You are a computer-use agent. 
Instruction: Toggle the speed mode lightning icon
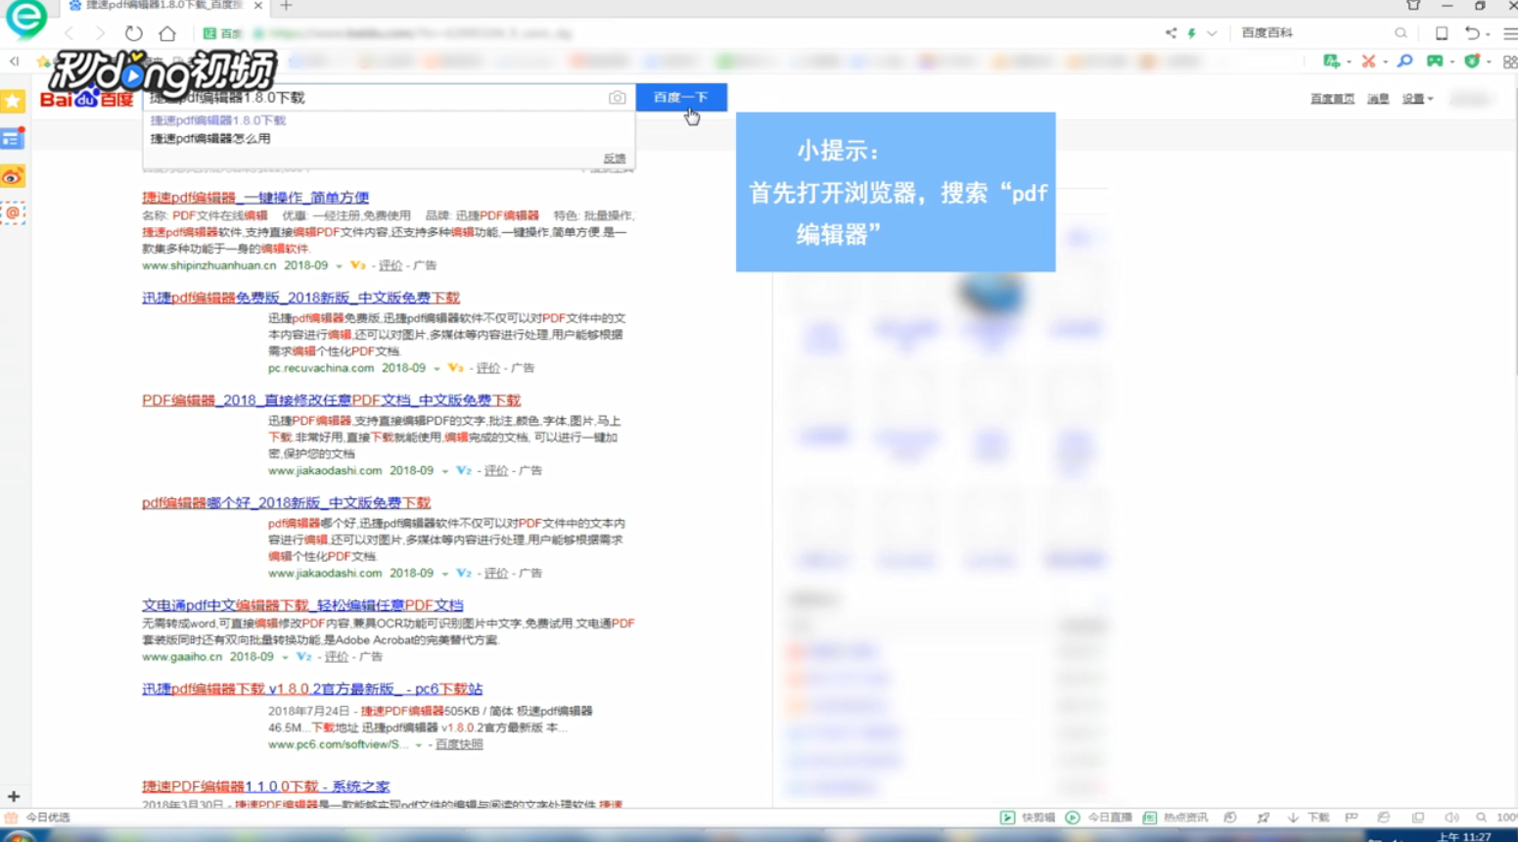[x=1191, y=33]
